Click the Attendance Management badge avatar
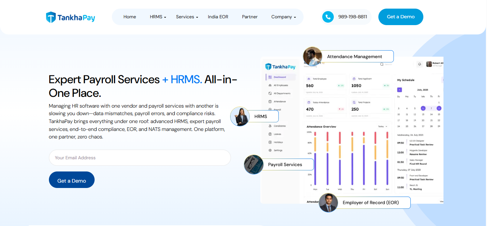487x226 pixels. click(313, 56)
